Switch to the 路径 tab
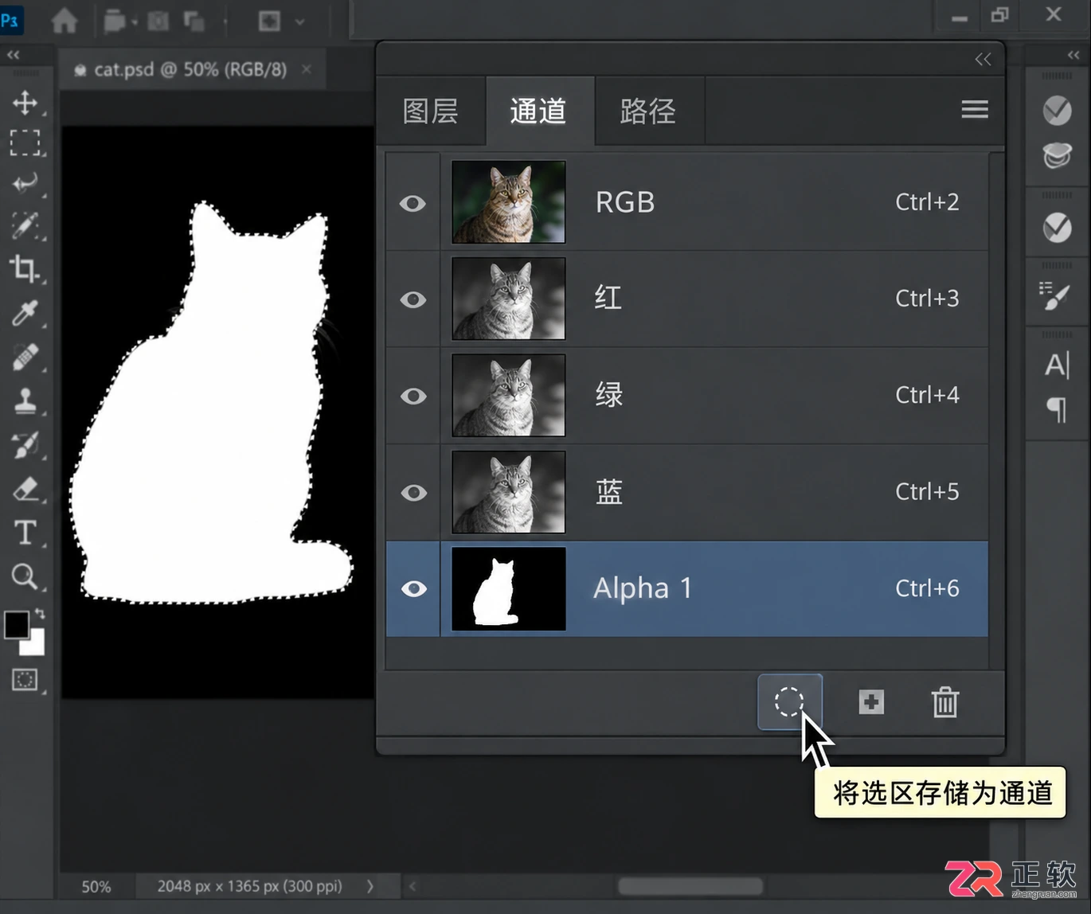This screenshot has height=914, width=1091. point(648,111)
